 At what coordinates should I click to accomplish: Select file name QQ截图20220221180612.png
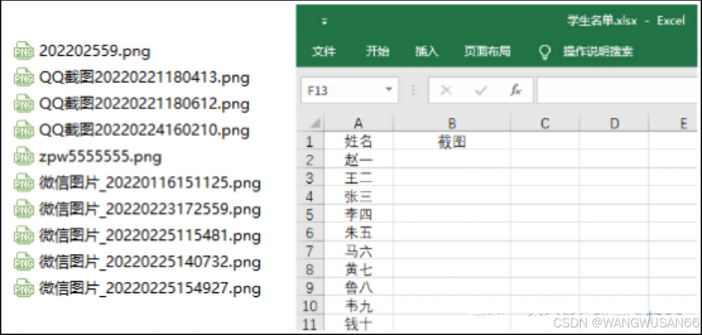pyautogui.click(x=144, y=104)
